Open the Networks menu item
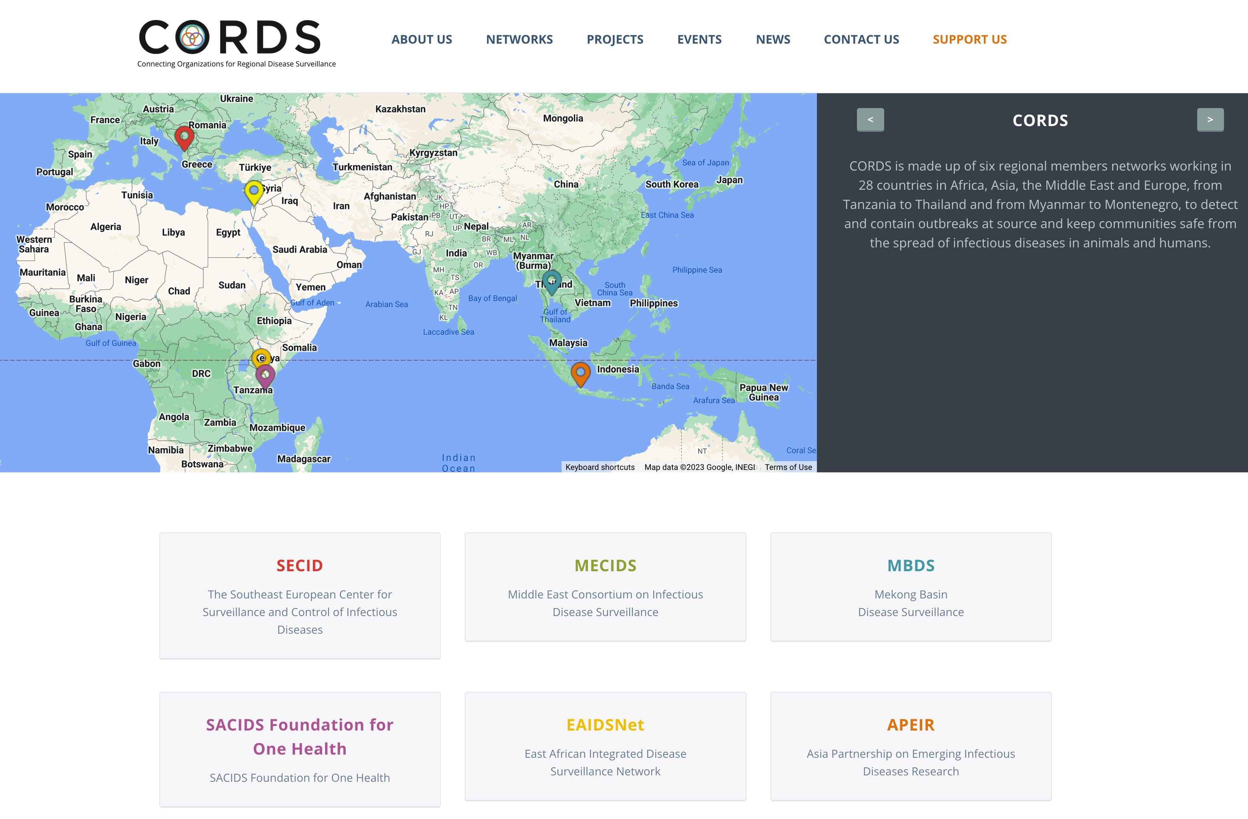The image size is (1248, 819). (x=519, y=39)
